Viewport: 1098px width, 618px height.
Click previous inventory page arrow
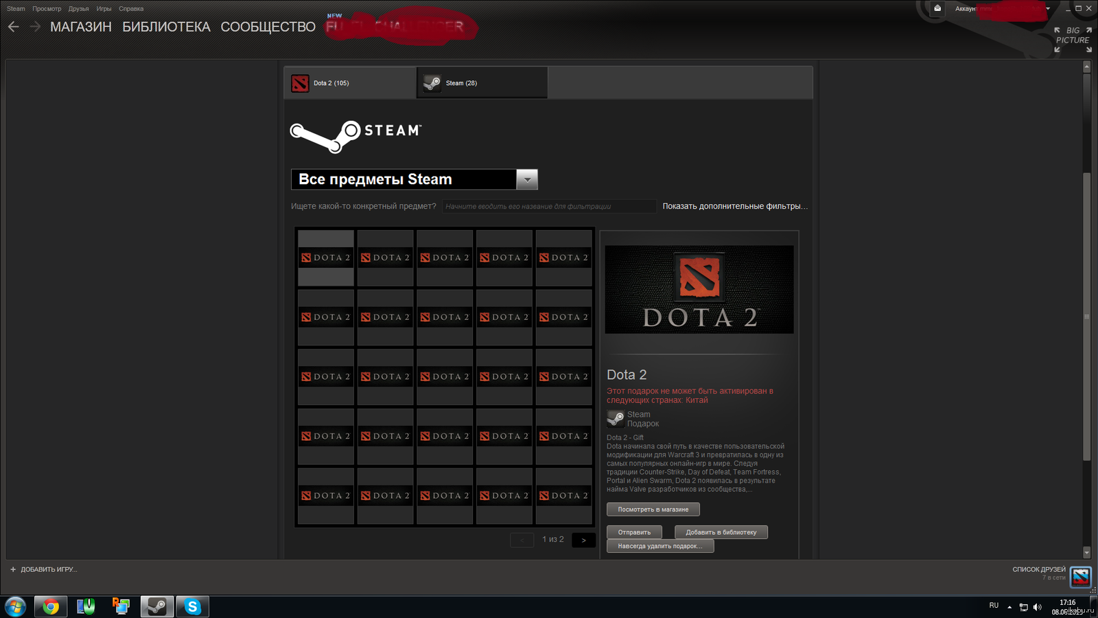[522, 540]
